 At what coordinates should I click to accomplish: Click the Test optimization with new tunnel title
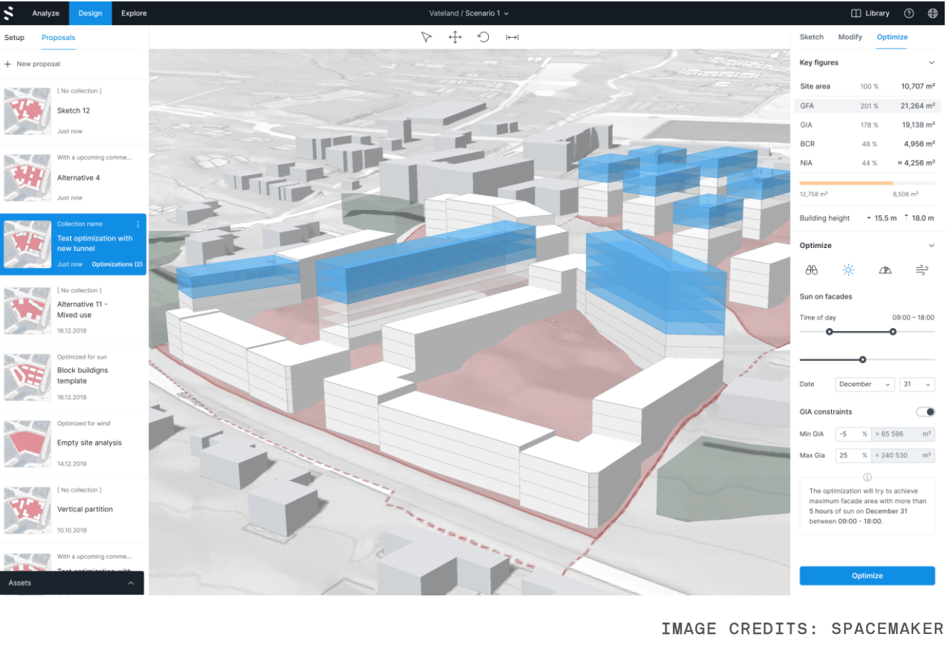coord(95,244)
